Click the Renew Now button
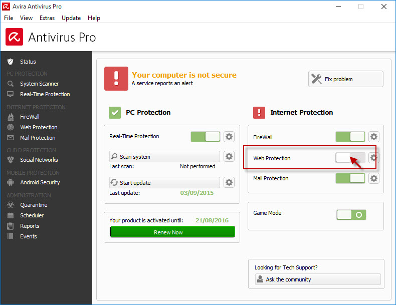 click(172, 232)
